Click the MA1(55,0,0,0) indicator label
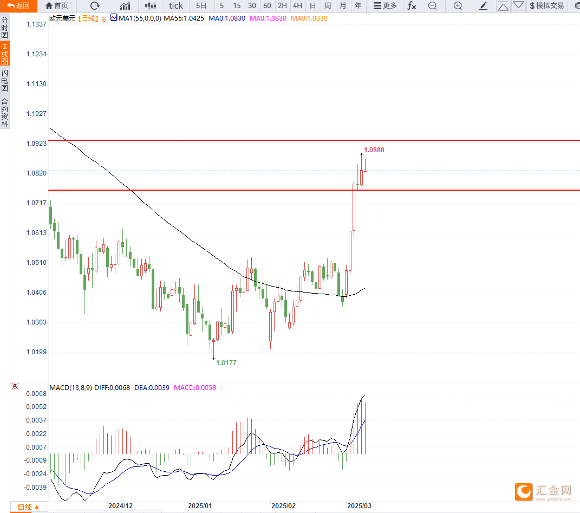This screenshot has height=513, width=580. (140, 18)
